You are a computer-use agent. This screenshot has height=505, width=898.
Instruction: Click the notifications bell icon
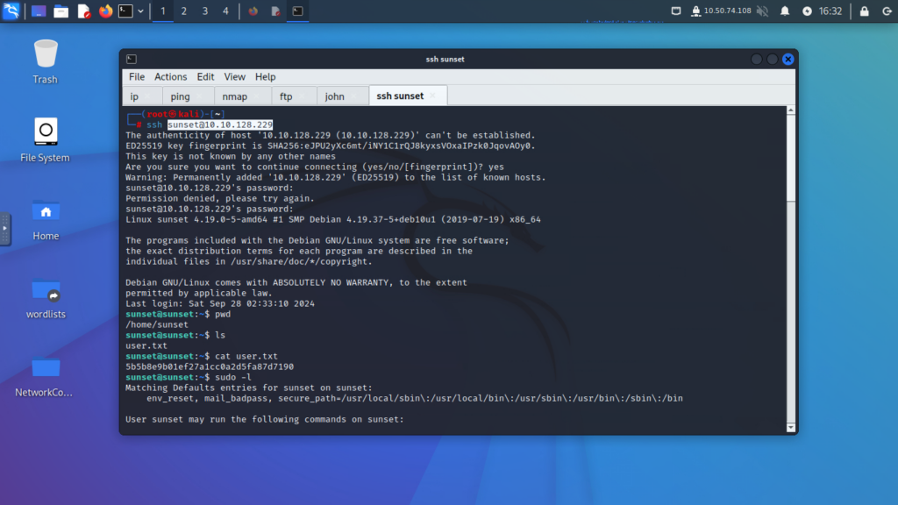pyautogui.click(x=785, y=11)
